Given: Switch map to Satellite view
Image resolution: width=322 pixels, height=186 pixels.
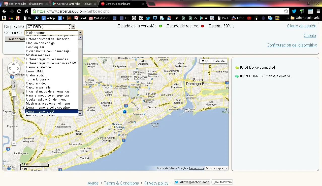Looking at the screenshot, I should pyautogui.click(x=219, y=61).
